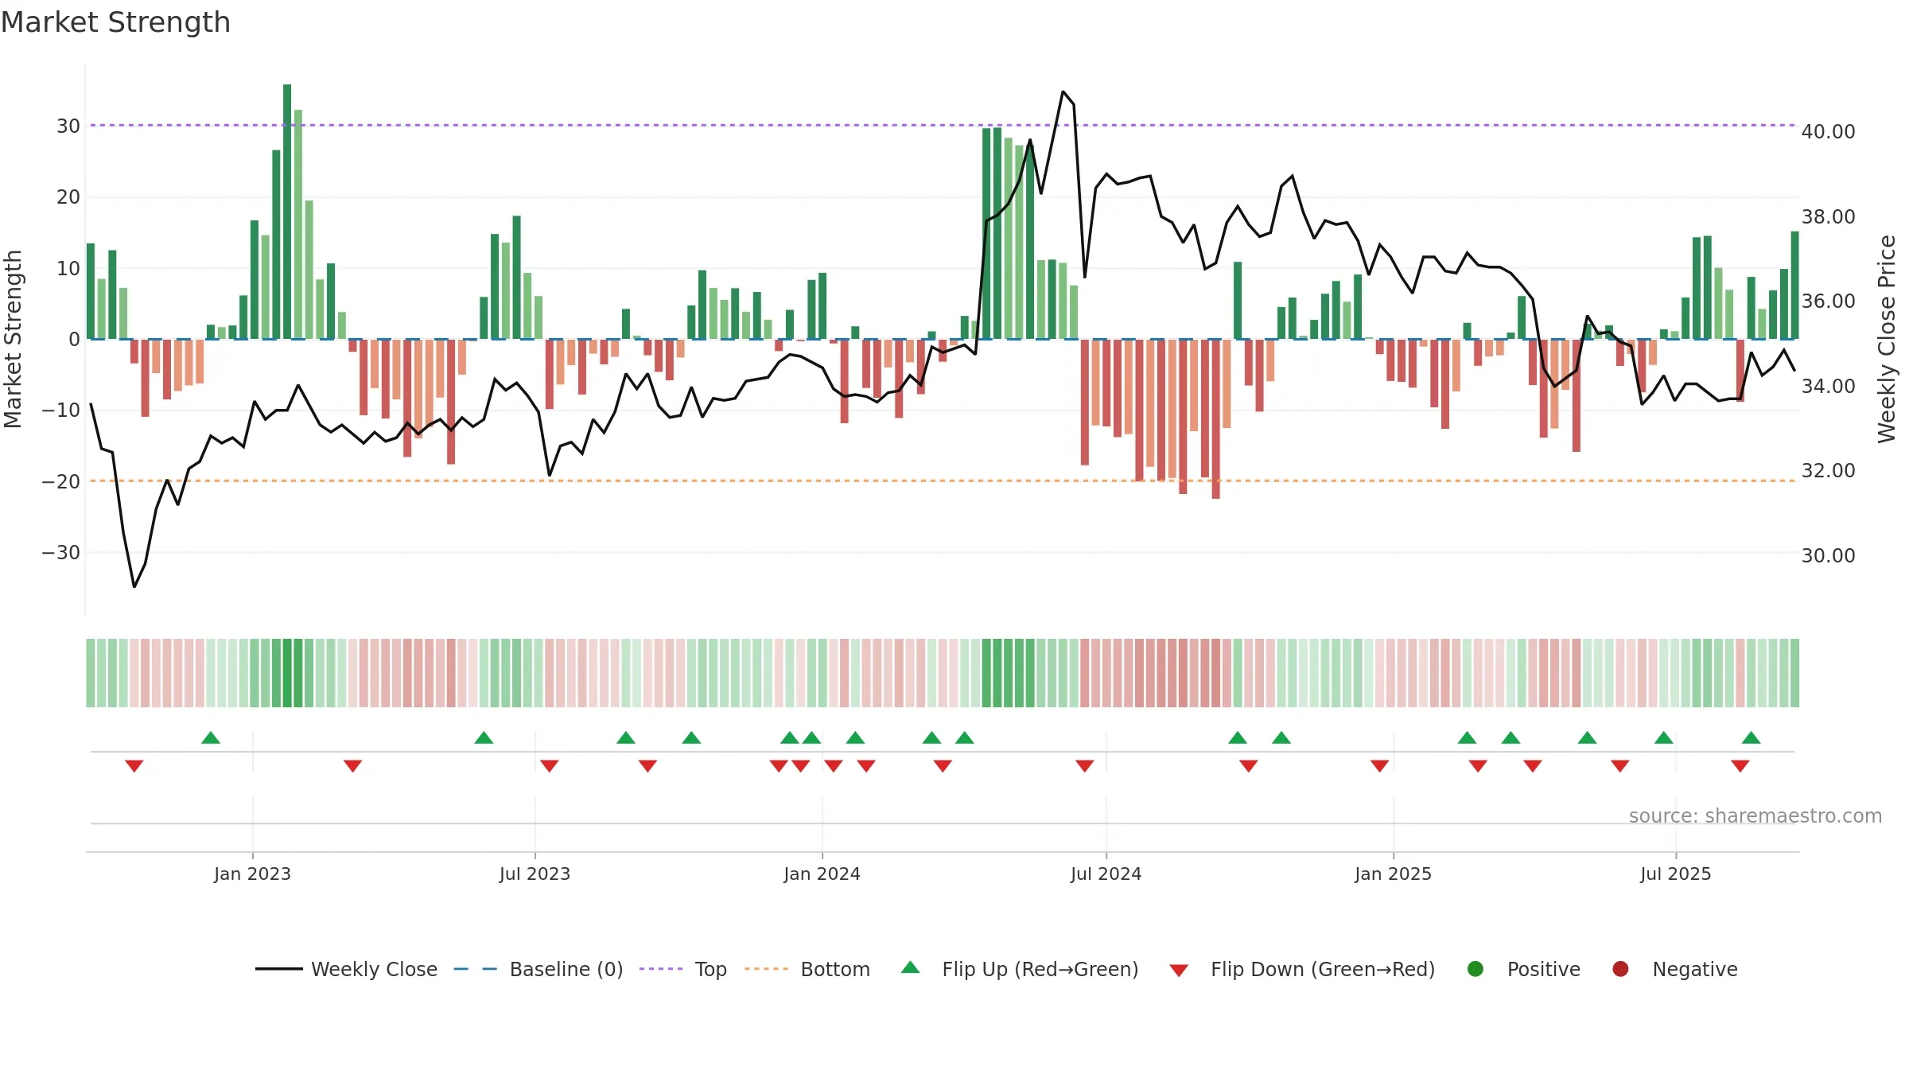Toggle the Bottom legend entry
This screenshot has width=1909, height=1074.
pos(807,969)
